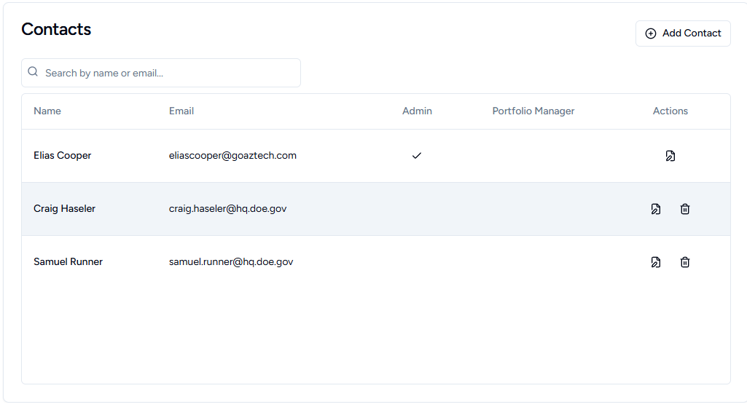Click the eliascooper@goaztech.com email
This screenshot has width=747, height=407.
coord(232,156)
